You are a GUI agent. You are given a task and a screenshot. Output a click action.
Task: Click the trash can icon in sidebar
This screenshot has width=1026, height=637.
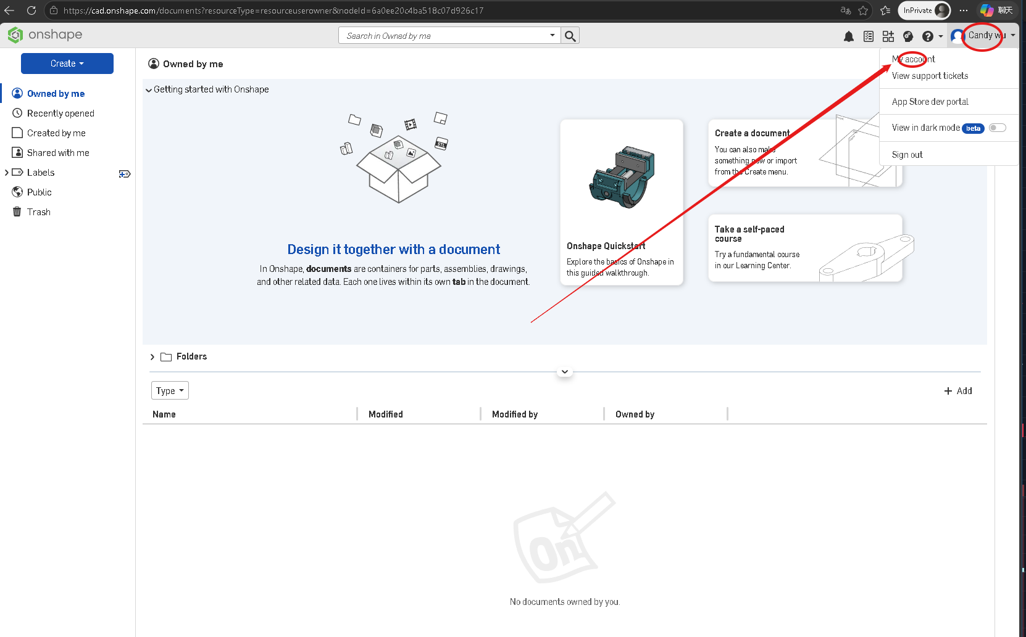click(17, 212)
